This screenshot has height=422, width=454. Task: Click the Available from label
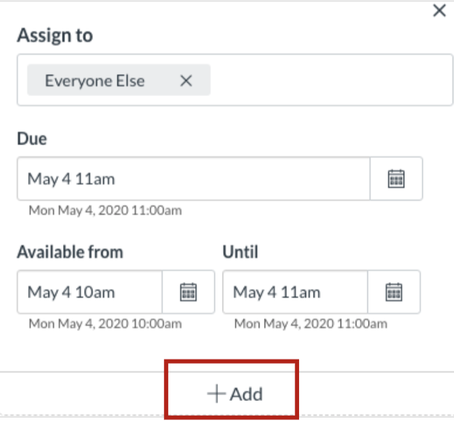coord(70,252)
